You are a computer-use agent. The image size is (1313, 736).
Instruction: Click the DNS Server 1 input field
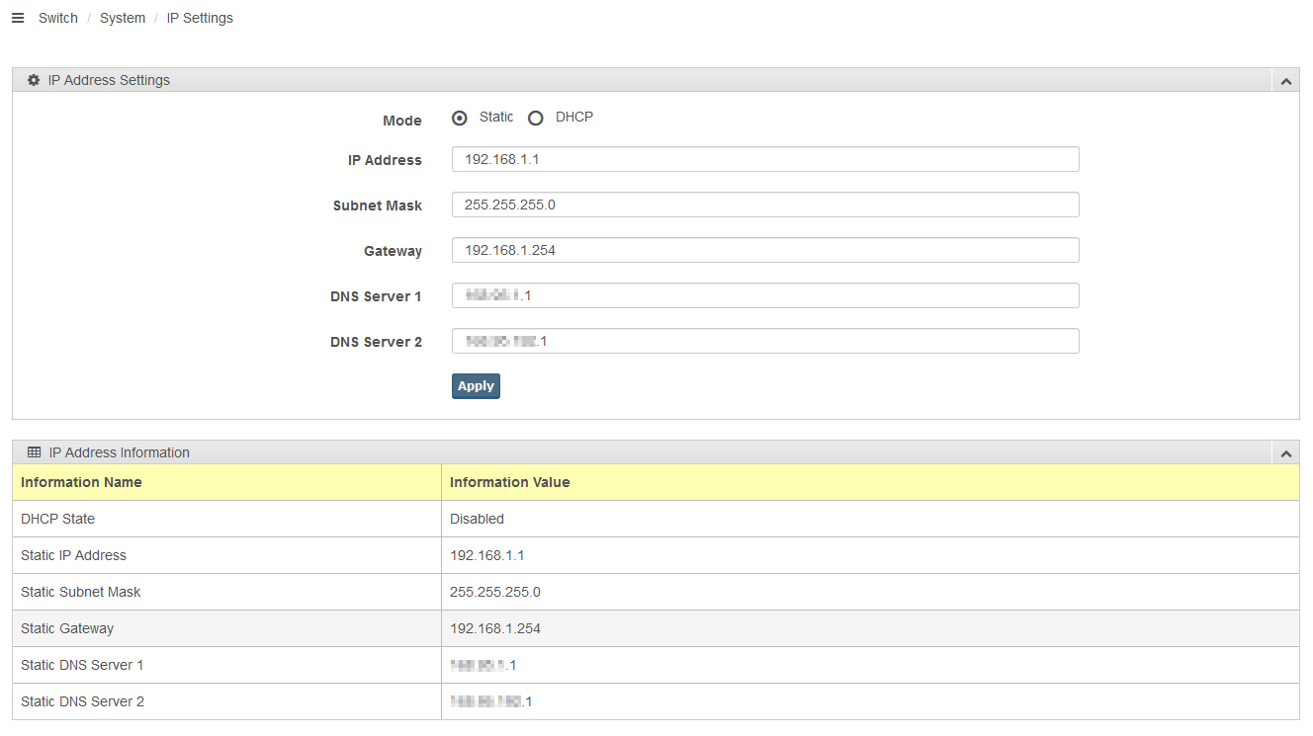[x=764, y=295]
